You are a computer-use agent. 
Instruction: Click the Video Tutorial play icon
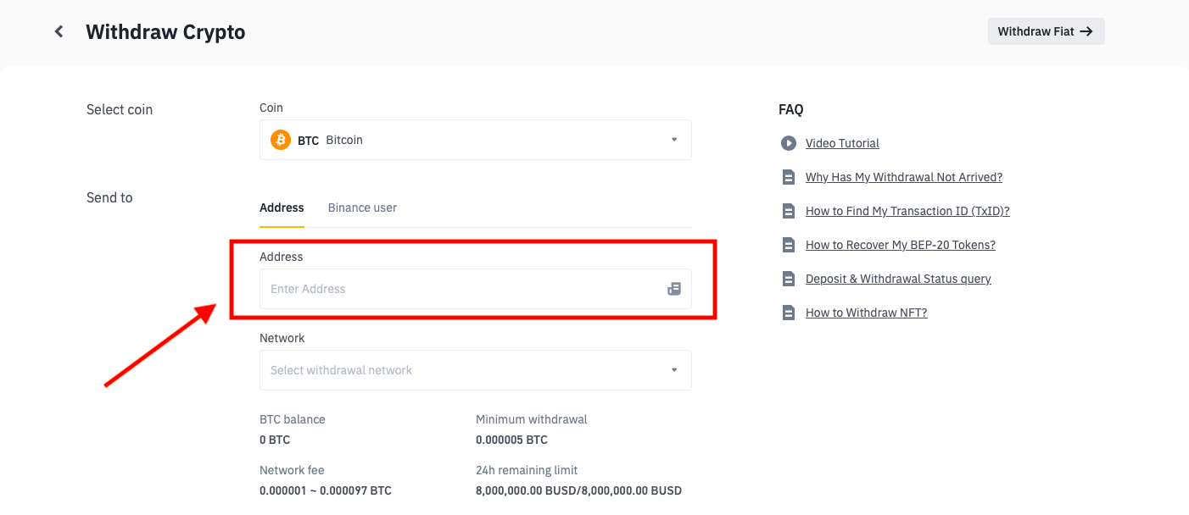click(x=789, y=142)
